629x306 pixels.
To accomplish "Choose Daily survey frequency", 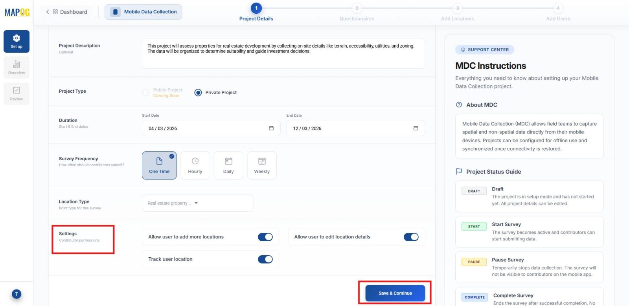I will click(228, 165).
